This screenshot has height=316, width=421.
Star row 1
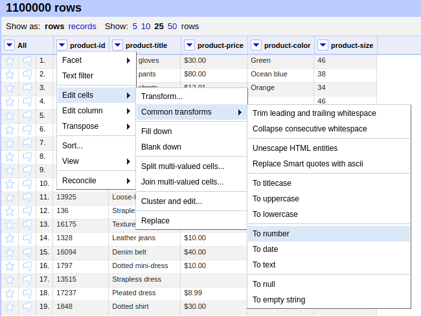click(10, 61)
